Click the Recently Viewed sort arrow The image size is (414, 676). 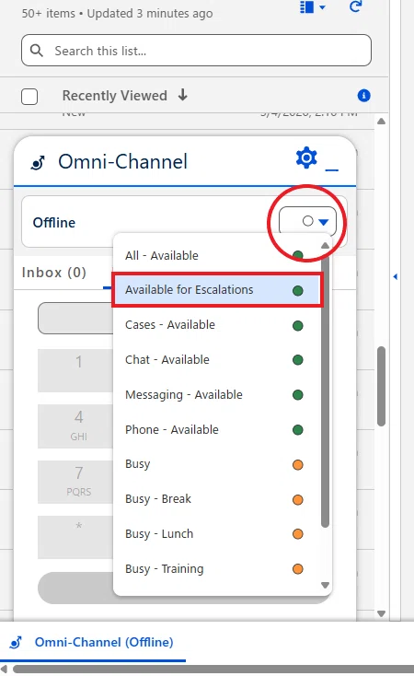tap(183, 95)
